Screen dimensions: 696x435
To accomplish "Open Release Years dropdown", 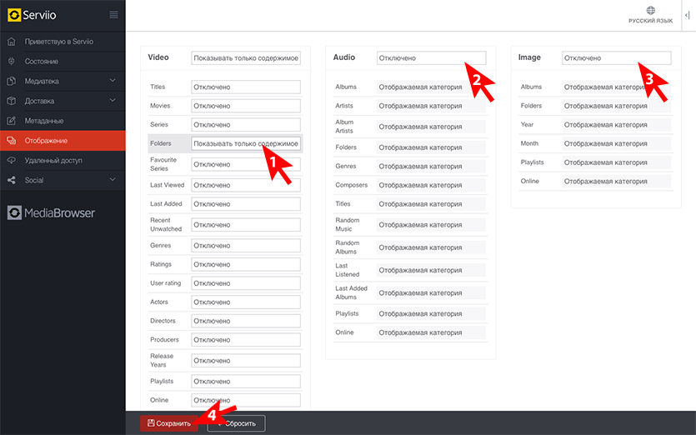I will 246,361.
